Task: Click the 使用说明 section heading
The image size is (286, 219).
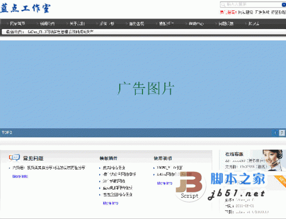Action: point(163,158)
